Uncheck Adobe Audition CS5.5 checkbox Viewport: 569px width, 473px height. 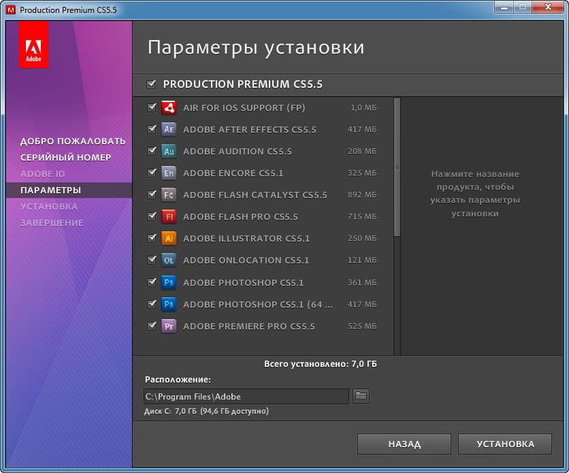click(152, 151)
